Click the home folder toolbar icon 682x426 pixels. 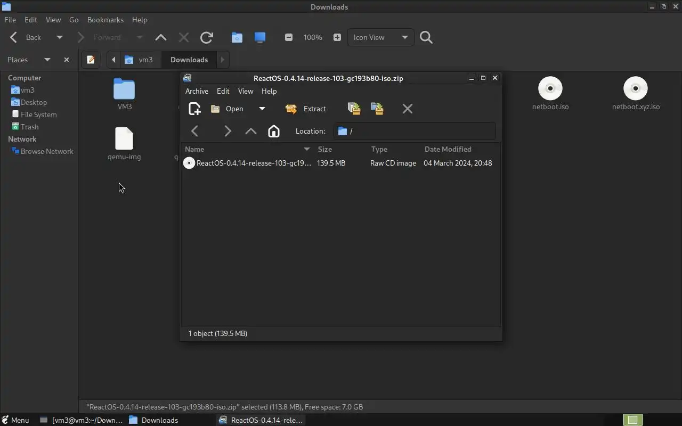coord(237,37)
